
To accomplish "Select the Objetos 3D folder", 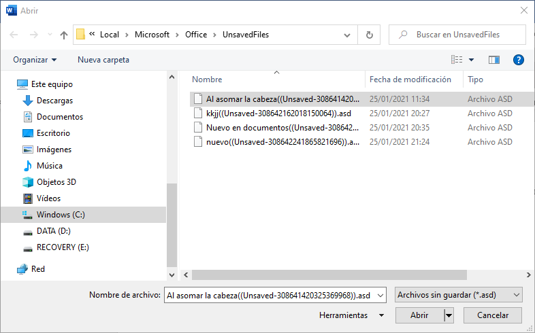I will tap(56, 182).
